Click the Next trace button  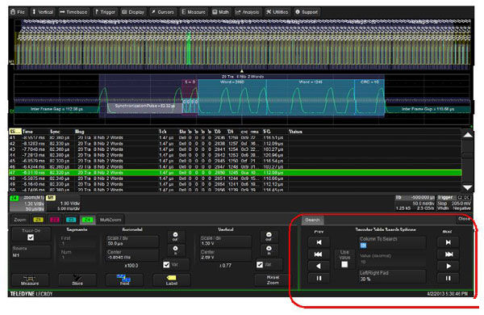[x=124, y=280]
